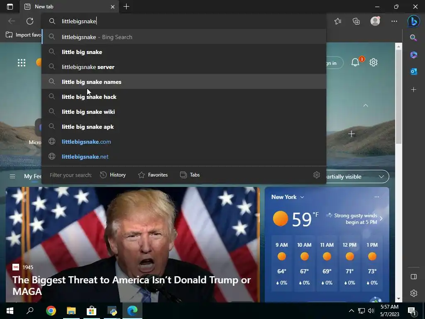Open a new tab with plus button

[x=126, y=7]
